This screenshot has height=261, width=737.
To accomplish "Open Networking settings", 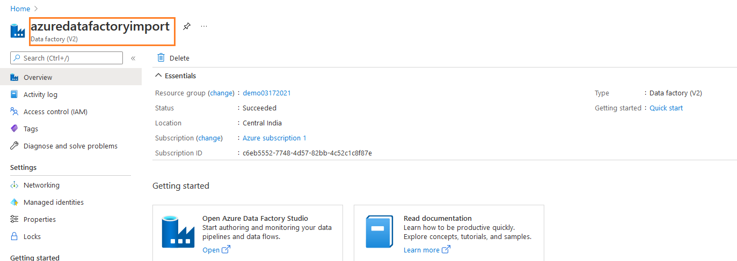I will pyautogui.click(x=41, y=185).
